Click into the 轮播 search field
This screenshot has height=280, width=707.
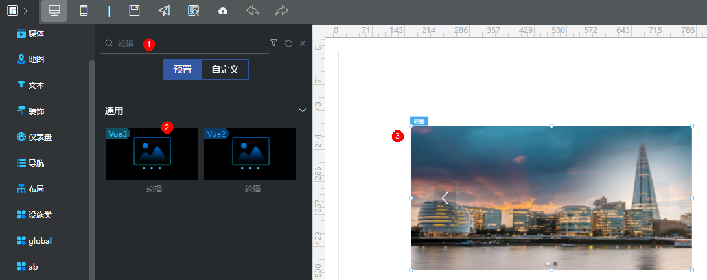(185, 43)
